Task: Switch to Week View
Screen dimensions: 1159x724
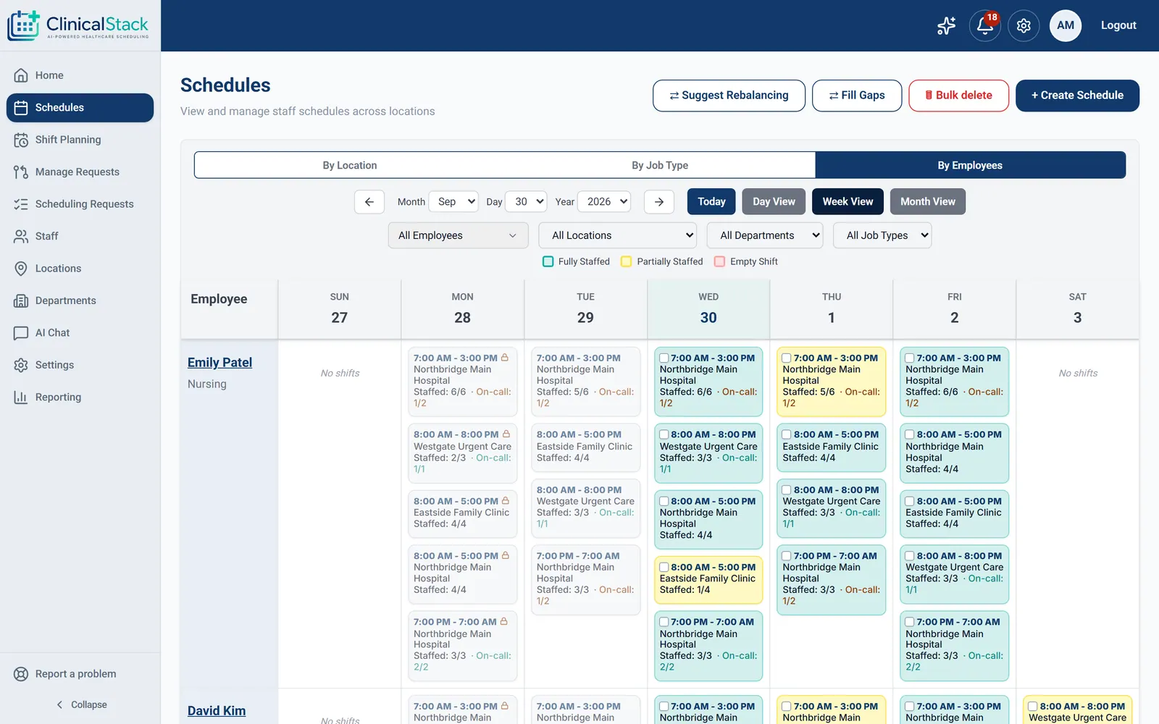Action: click(848, 202)
